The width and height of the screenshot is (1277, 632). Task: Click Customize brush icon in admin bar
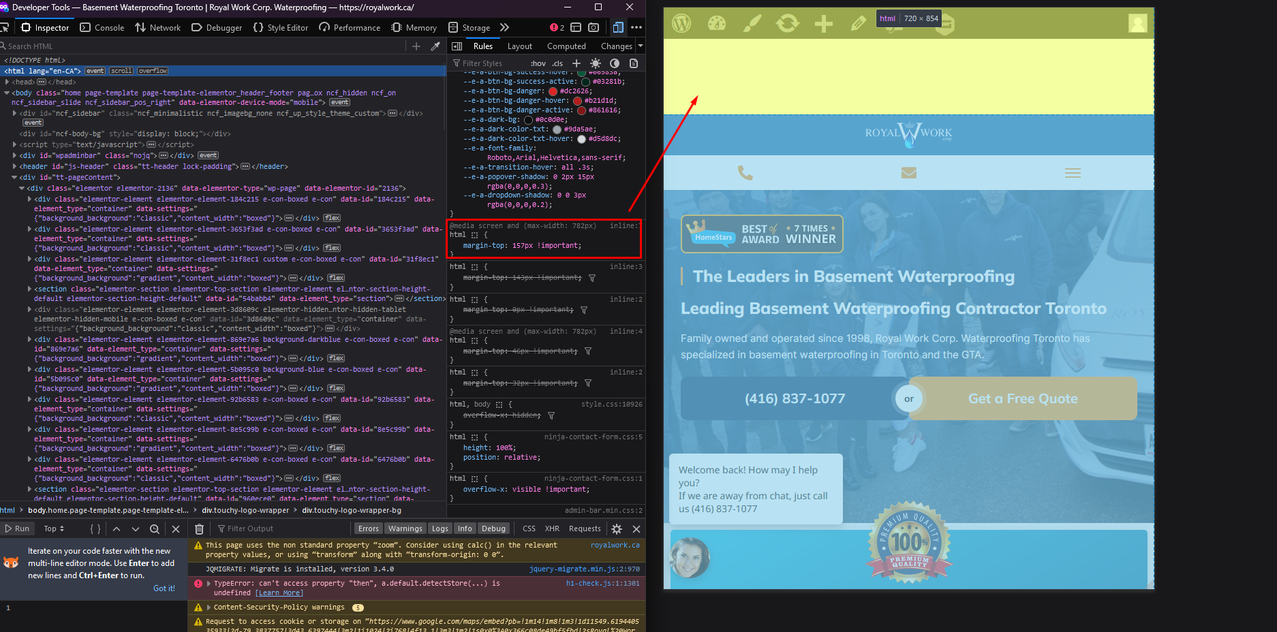[752, 23]
